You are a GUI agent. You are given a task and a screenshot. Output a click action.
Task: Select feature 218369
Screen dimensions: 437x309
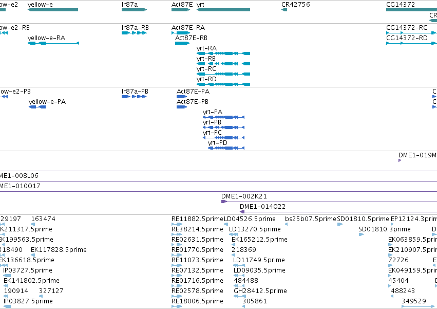pos(243,250)
